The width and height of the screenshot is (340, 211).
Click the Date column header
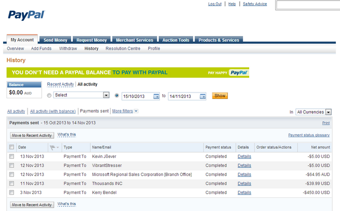[22, 147]
